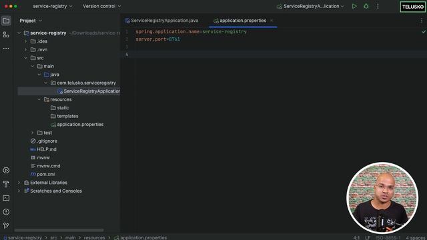Change the LF line separator
The width and height of the screenshot is (427, 240).
368,238
